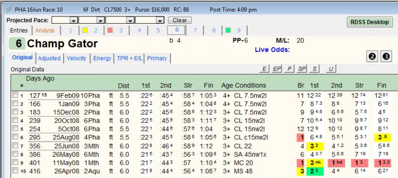Click the Age Conditions column header
Screen dimensions: 398x178
244,85
